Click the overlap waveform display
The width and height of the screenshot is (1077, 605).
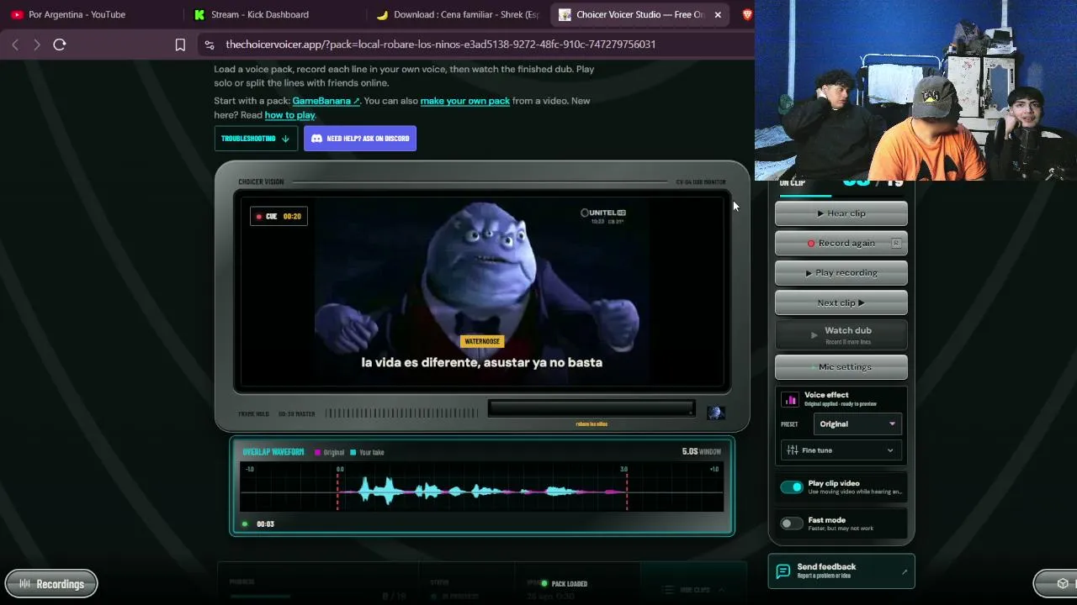coord(481,487)
